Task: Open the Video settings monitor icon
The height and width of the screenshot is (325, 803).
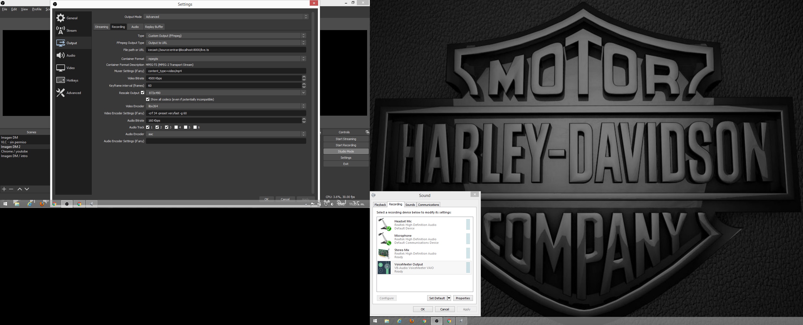Action: click(x=60, y=68)
